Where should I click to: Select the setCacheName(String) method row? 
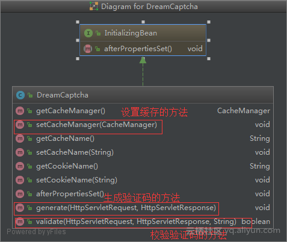[143, 152]
